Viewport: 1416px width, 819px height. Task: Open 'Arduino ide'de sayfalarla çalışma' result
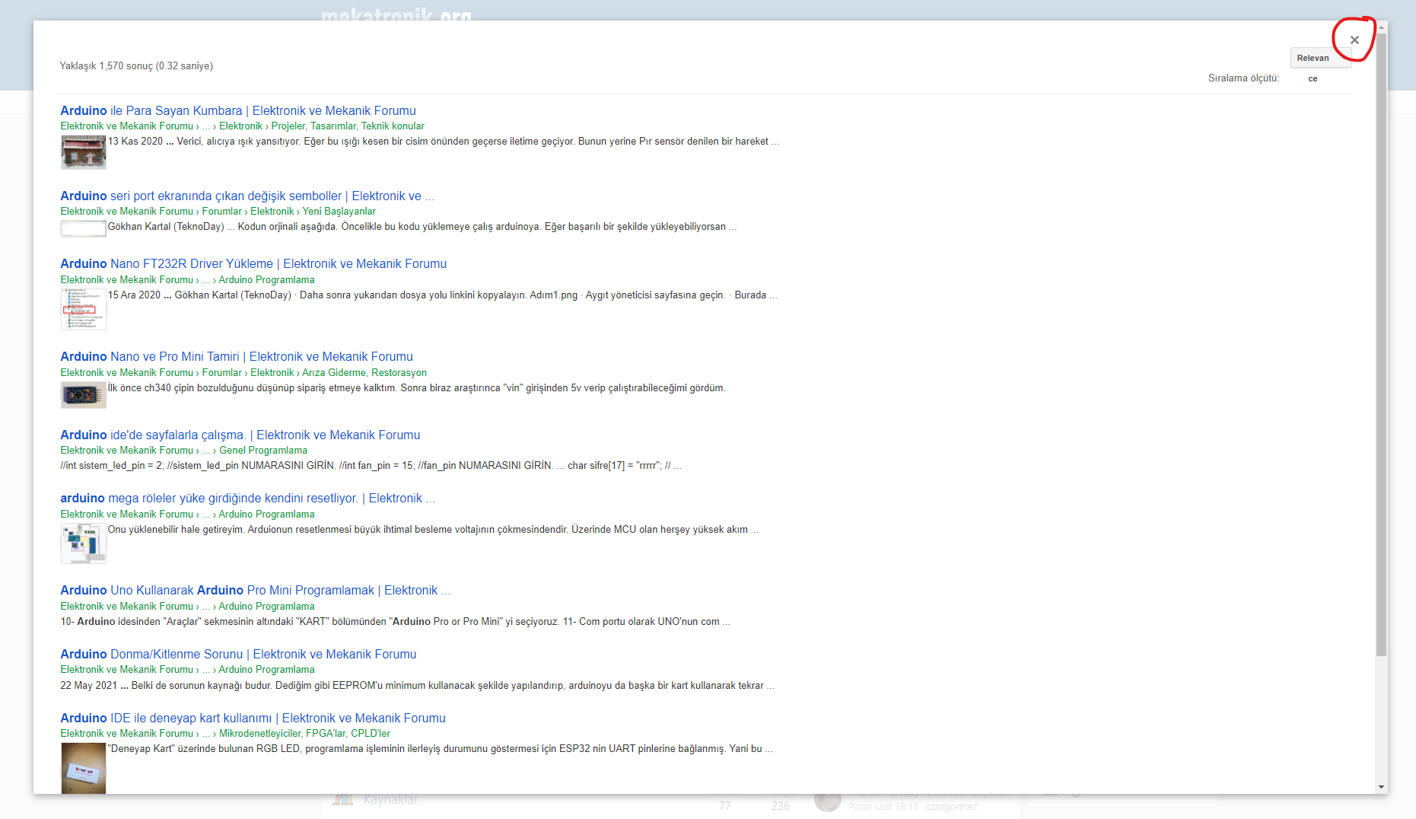[x=240, y=435]
